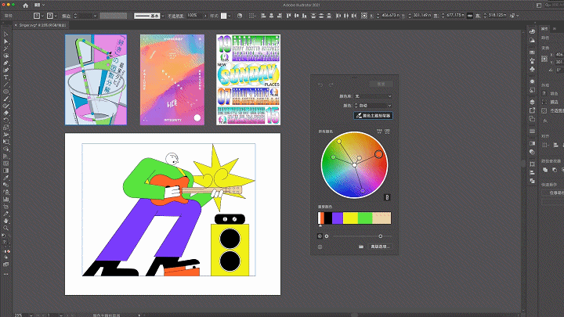Select the Type tool in the left toolbar
The width and height of the screenshot is (564, 317).
coord(5,77)
